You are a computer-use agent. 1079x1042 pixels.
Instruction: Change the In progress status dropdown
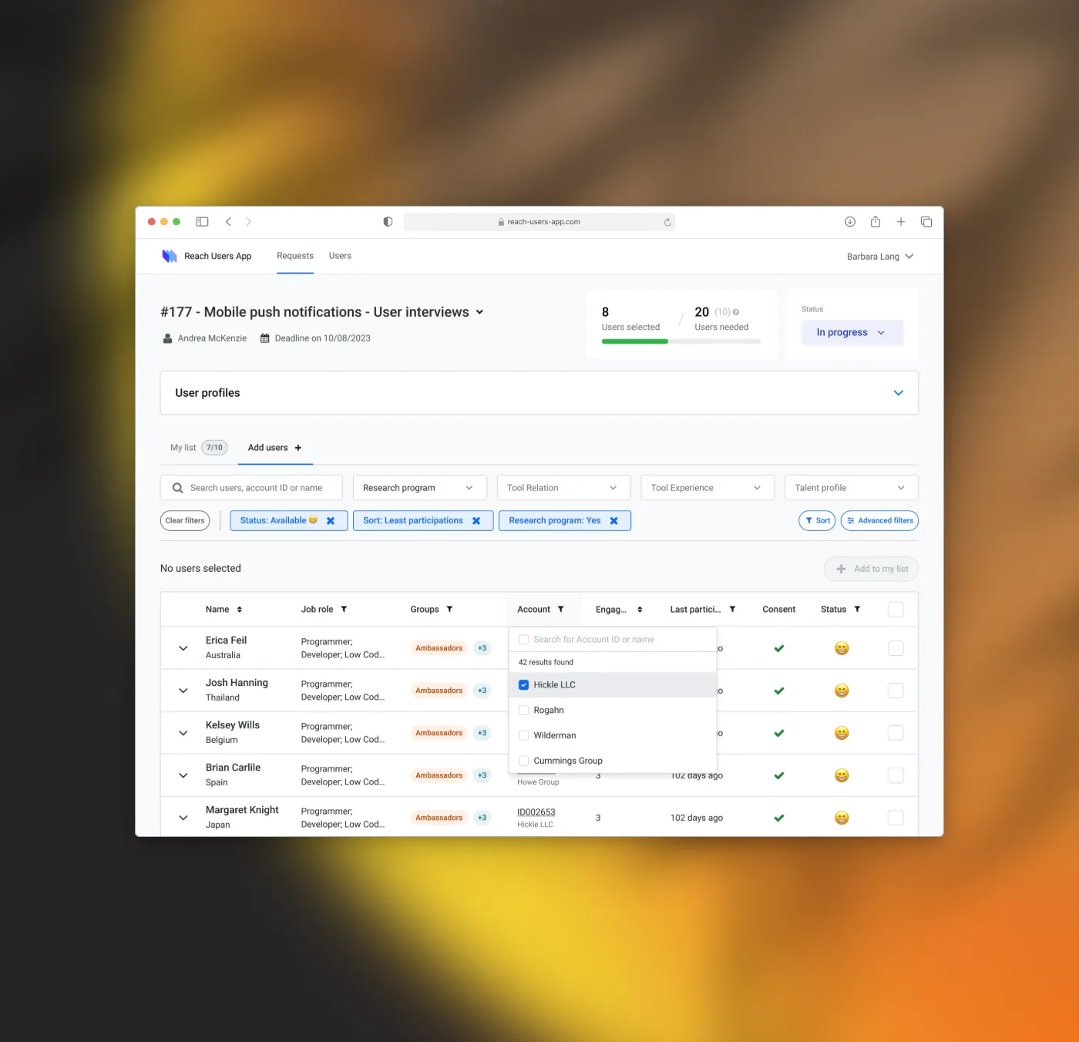852,333
